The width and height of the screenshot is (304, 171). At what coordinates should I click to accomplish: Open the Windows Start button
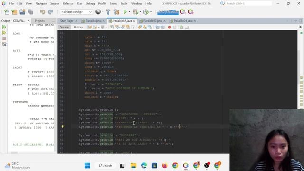tap(87, 166)
